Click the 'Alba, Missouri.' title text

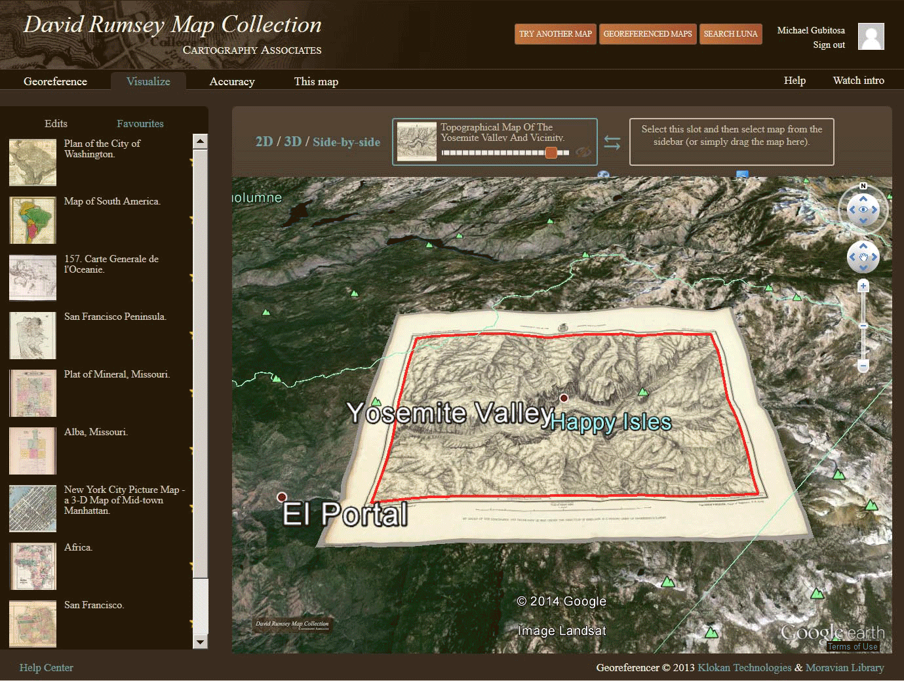pos(96,432)
